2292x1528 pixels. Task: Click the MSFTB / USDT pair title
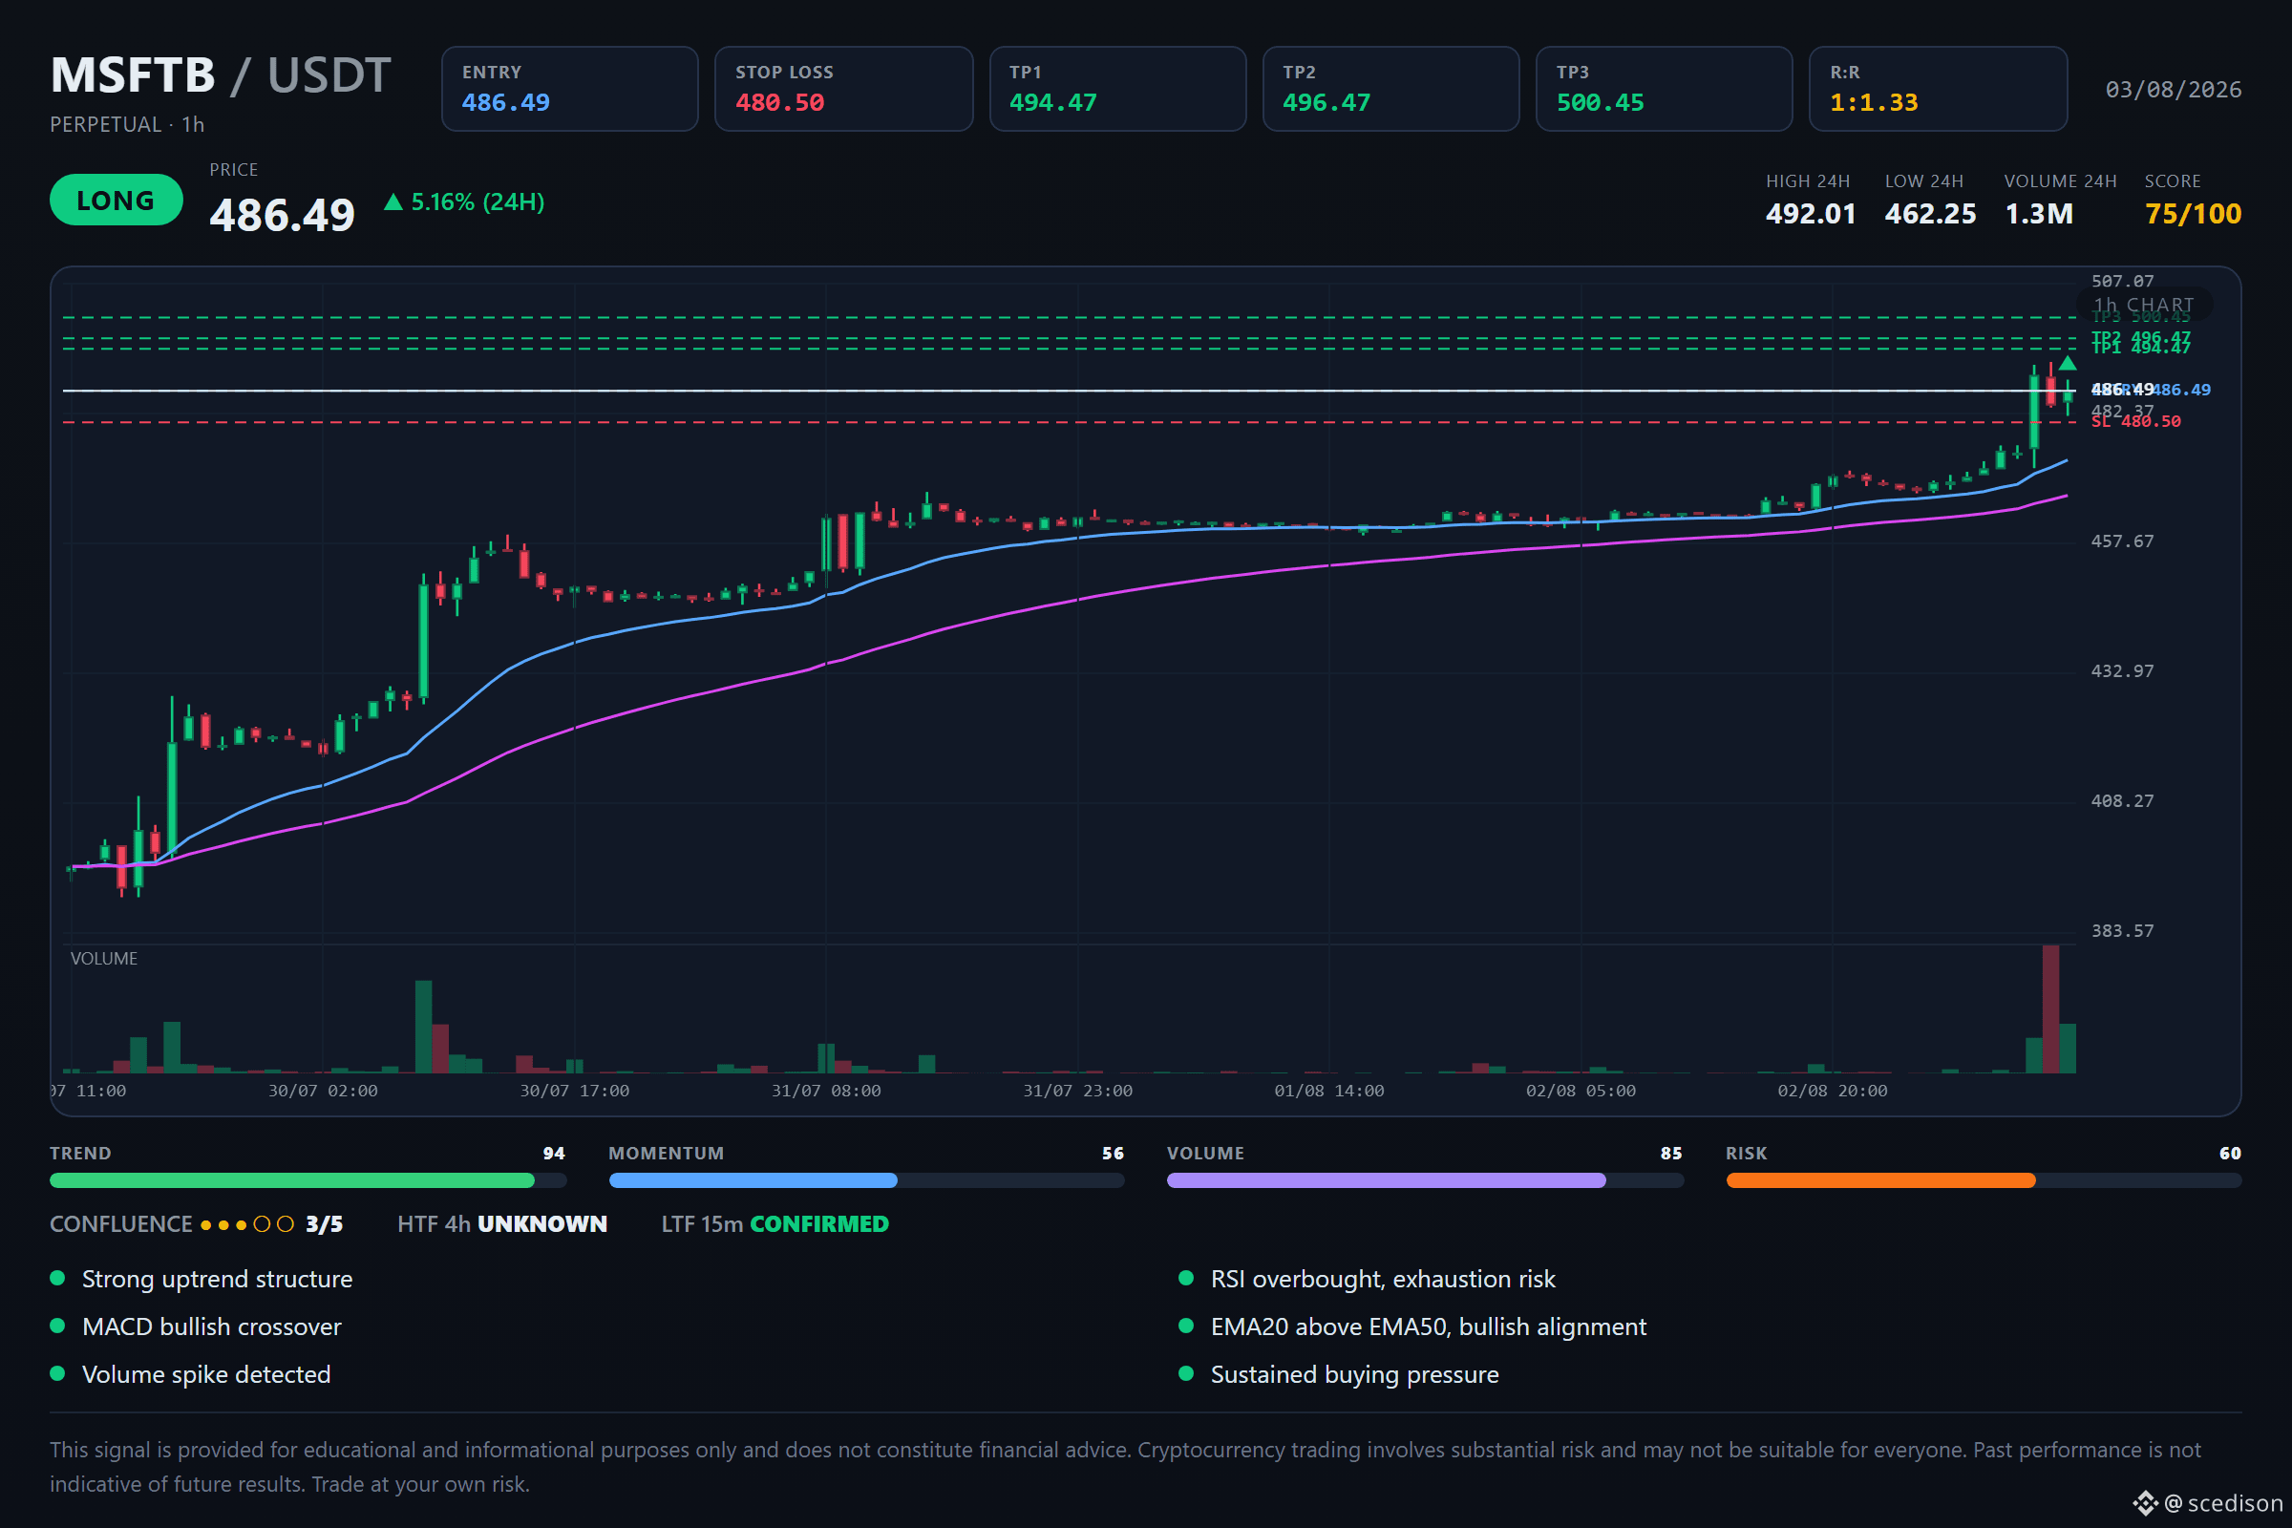(221, 75)
